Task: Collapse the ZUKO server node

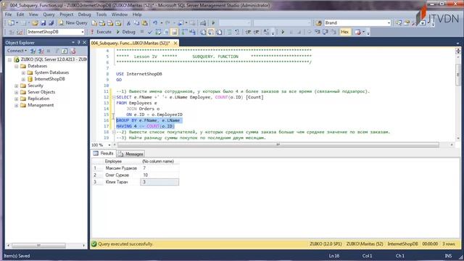Action: (x=9, y=59)
